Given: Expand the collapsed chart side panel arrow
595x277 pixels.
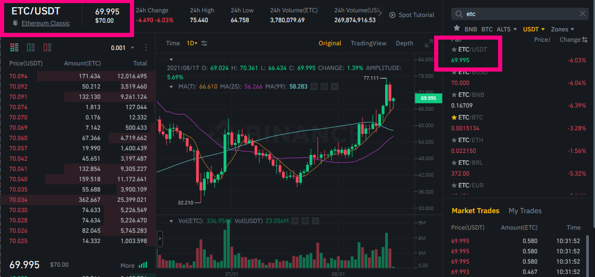Looking at the screenshot, I should (x=160, y=239).
